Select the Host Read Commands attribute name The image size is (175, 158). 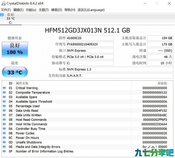(x=31, y=120)
